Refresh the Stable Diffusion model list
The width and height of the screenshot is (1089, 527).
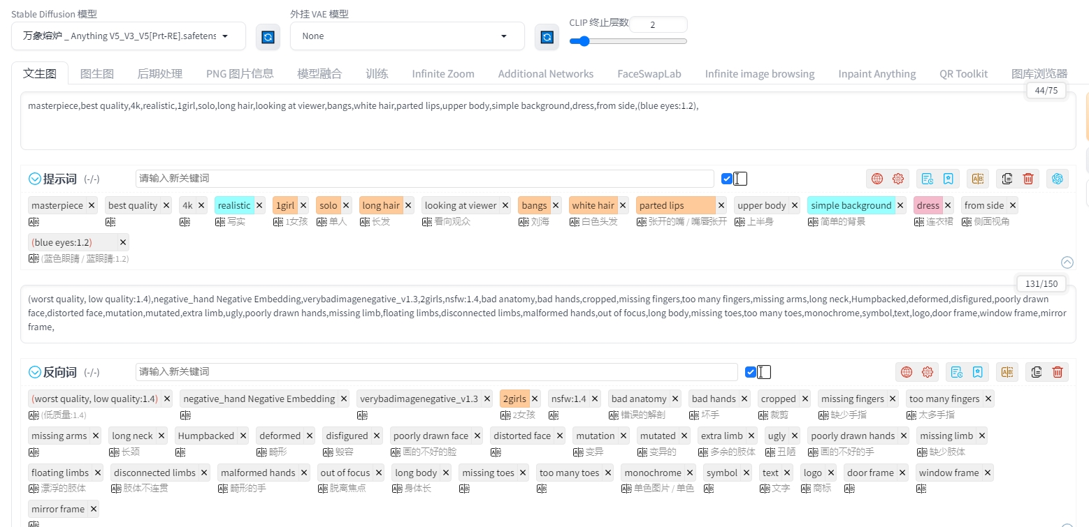[268, 37]
